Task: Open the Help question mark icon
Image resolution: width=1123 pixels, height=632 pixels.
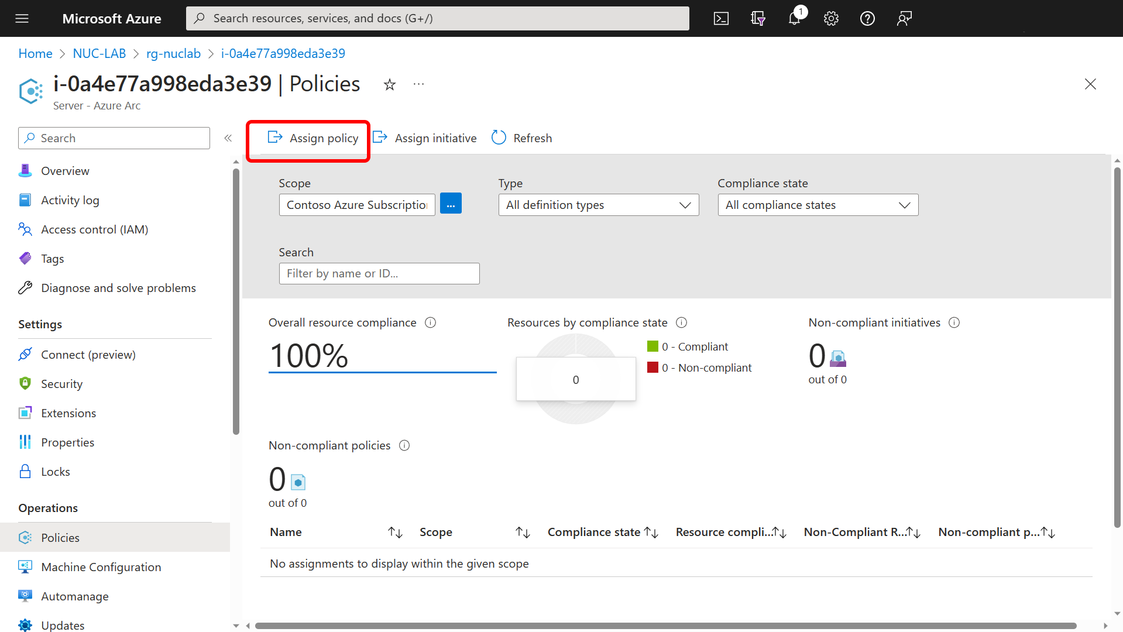Action: pyautogui.click(x=867, y=18)
